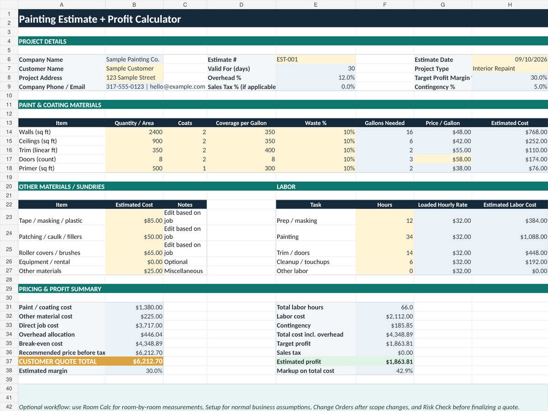
Task: Select the 'Miscellaneous' note cell
Action: tap(184, 271)
